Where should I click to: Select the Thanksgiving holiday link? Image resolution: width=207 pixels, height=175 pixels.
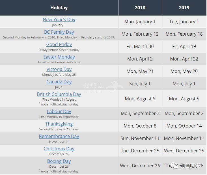59,124
